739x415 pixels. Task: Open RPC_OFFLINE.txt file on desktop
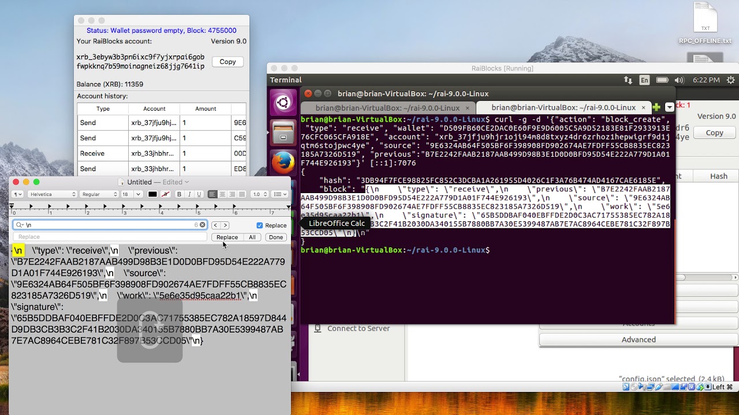[x=705, y=24]
